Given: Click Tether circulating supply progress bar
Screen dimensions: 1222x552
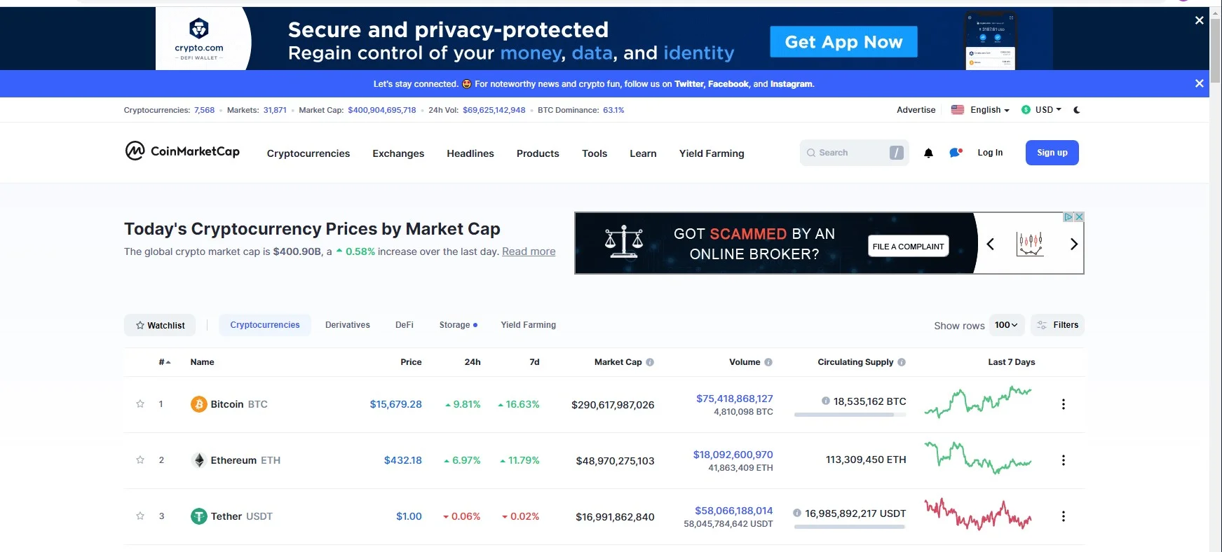Looking at the screenshot, I should pos(850,527).
